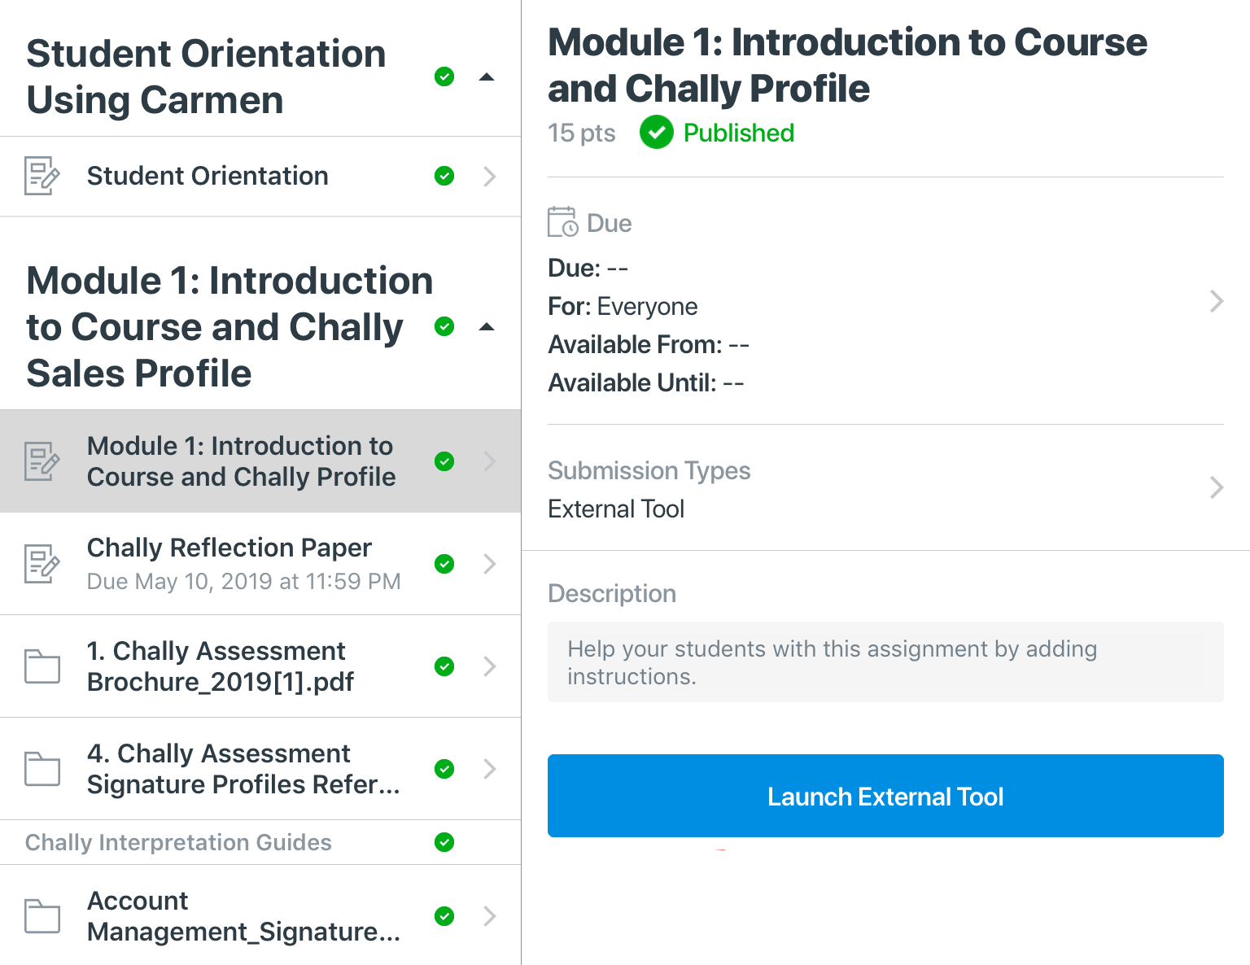Screen dimensions: 1250x965
Task: Click assignment icon for Chally Reflection Paper
Action: (42, 564)
